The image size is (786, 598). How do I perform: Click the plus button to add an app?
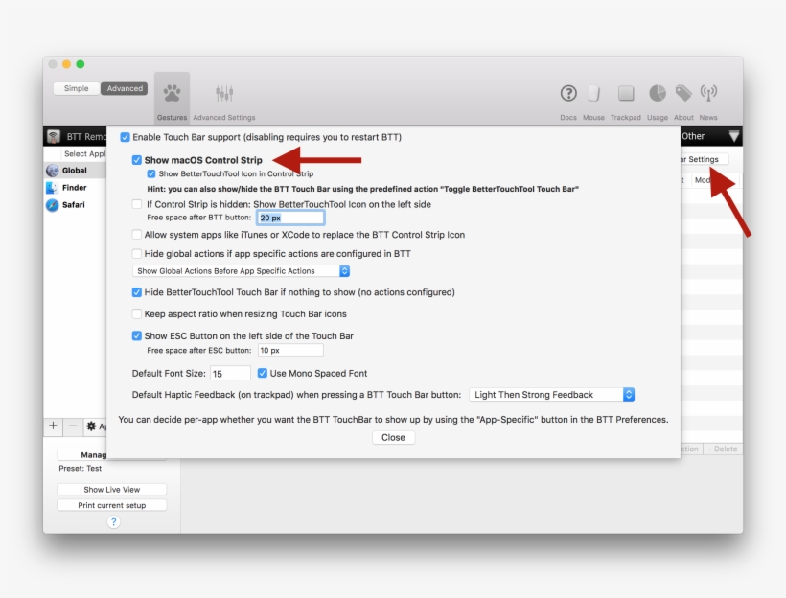click(x=53, y=426)
